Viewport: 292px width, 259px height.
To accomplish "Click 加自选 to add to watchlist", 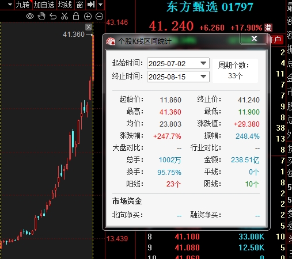I will click(44, 5).
